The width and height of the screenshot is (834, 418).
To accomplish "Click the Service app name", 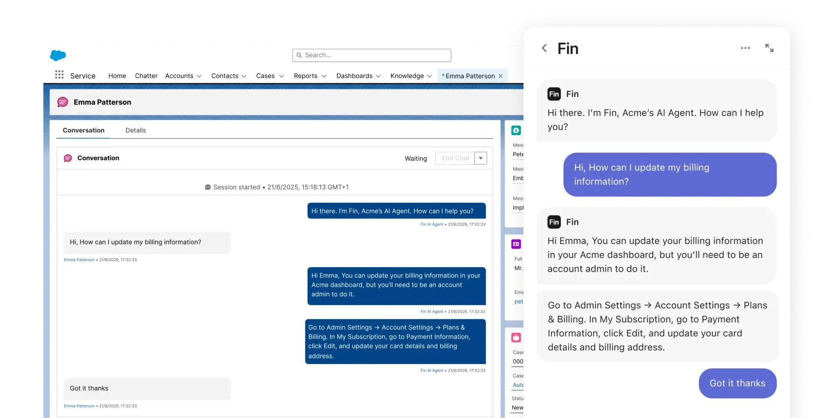I will (x=83, y=76).
